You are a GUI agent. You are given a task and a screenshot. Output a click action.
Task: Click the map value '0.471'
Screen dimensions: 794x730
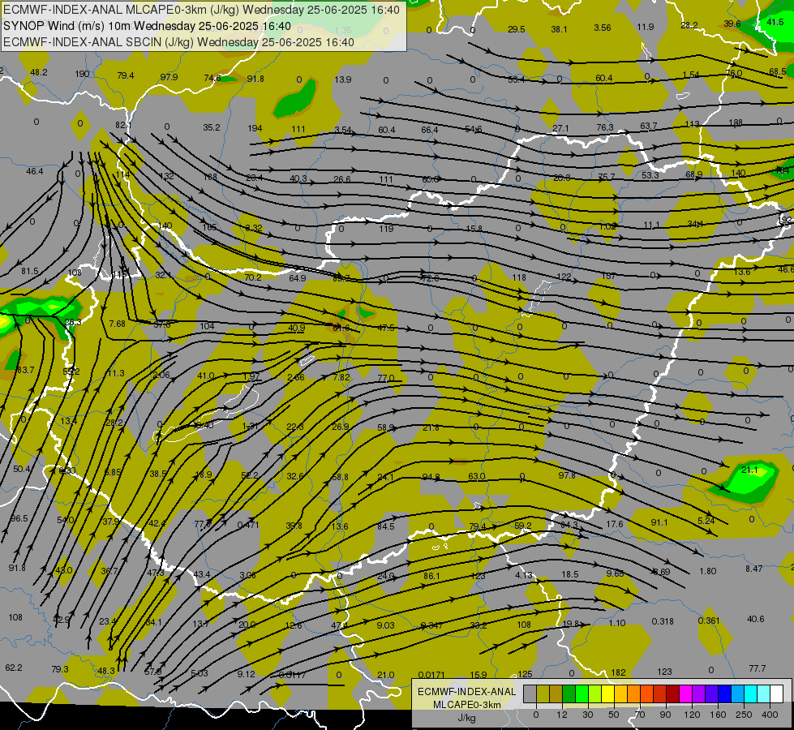pos(248,525)
